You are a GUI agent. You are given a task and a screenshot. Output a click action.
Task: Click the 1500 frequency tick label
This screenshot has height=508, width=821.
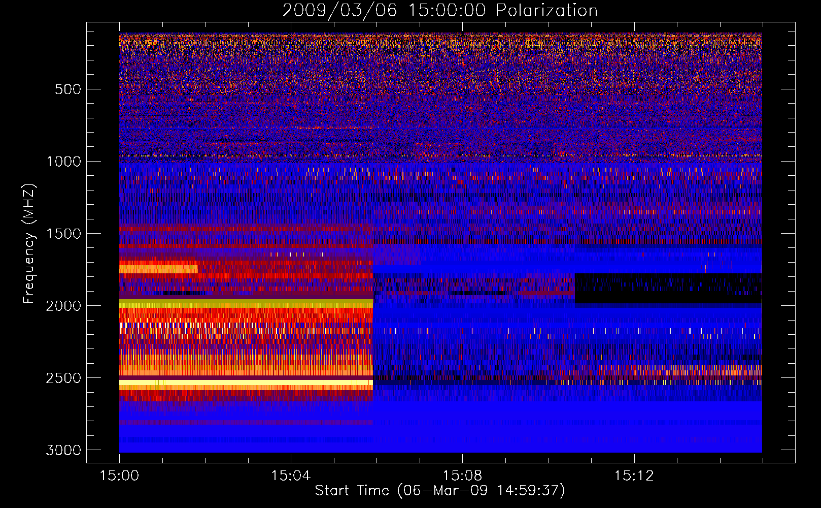point(63,234)
